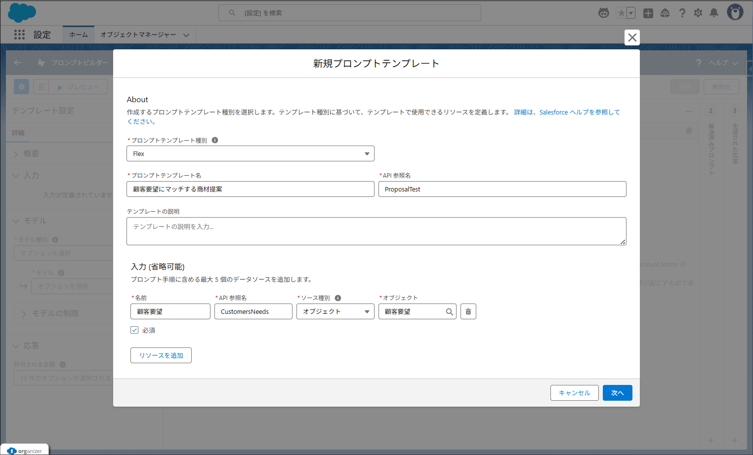Open the setup gear icon in header
The image size is (753, 455).
[698, 13]
